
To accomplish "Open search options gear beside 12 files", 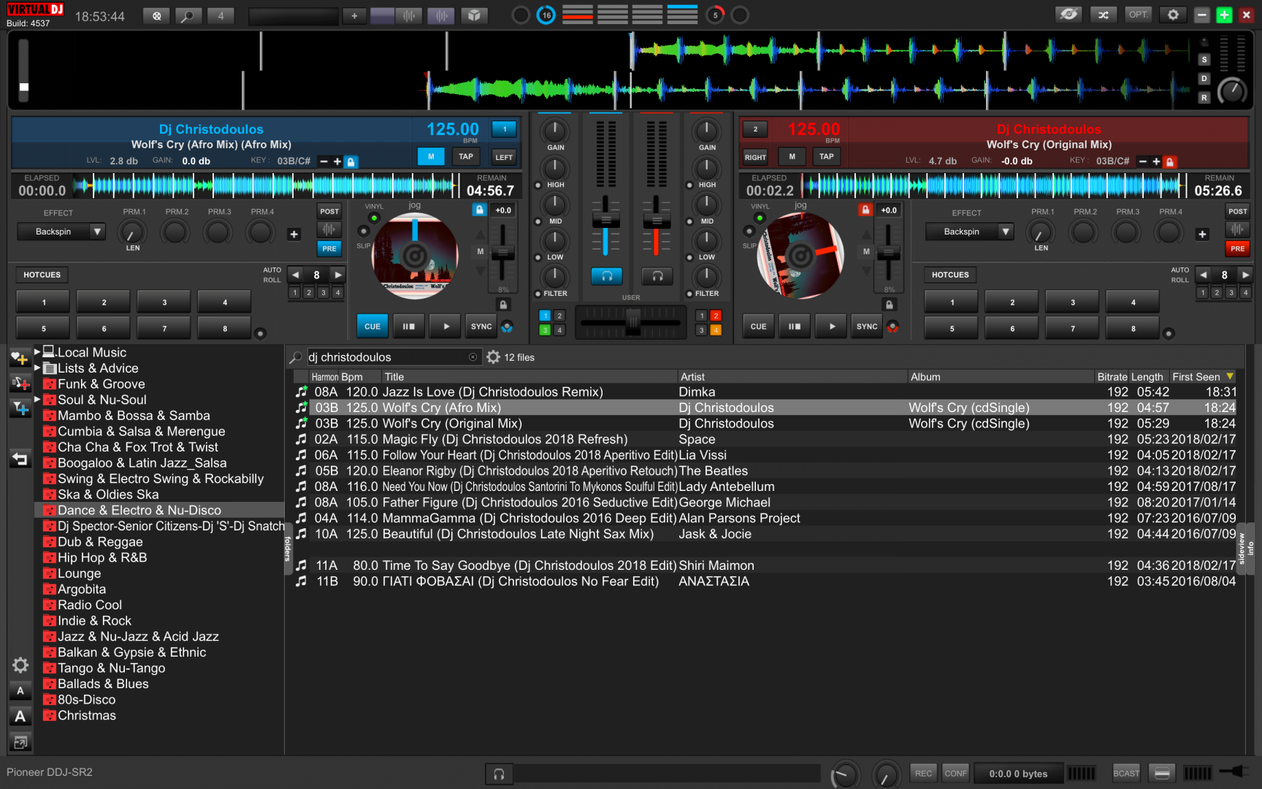I will pos(493,357).
